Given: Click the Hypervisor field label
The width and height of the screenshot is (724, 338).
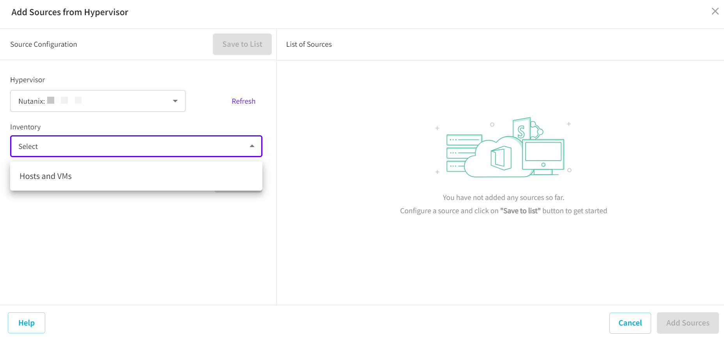Looking at the screenshot, I should (x=27, y=80).
